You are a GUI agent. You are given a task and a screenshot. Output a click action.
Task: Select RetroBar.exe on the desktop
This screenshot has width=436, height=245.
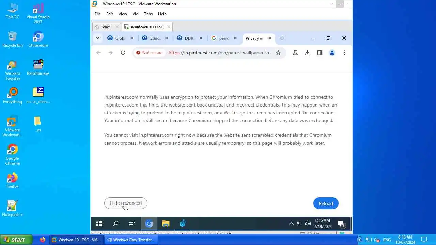(x=38, y=67)
